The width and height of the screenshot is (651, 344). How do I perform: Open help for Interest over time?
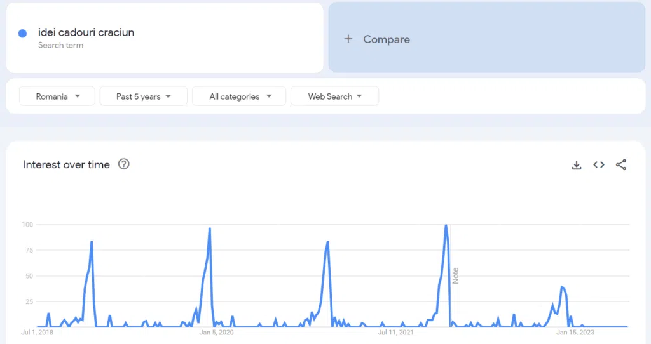click(124, 164)
